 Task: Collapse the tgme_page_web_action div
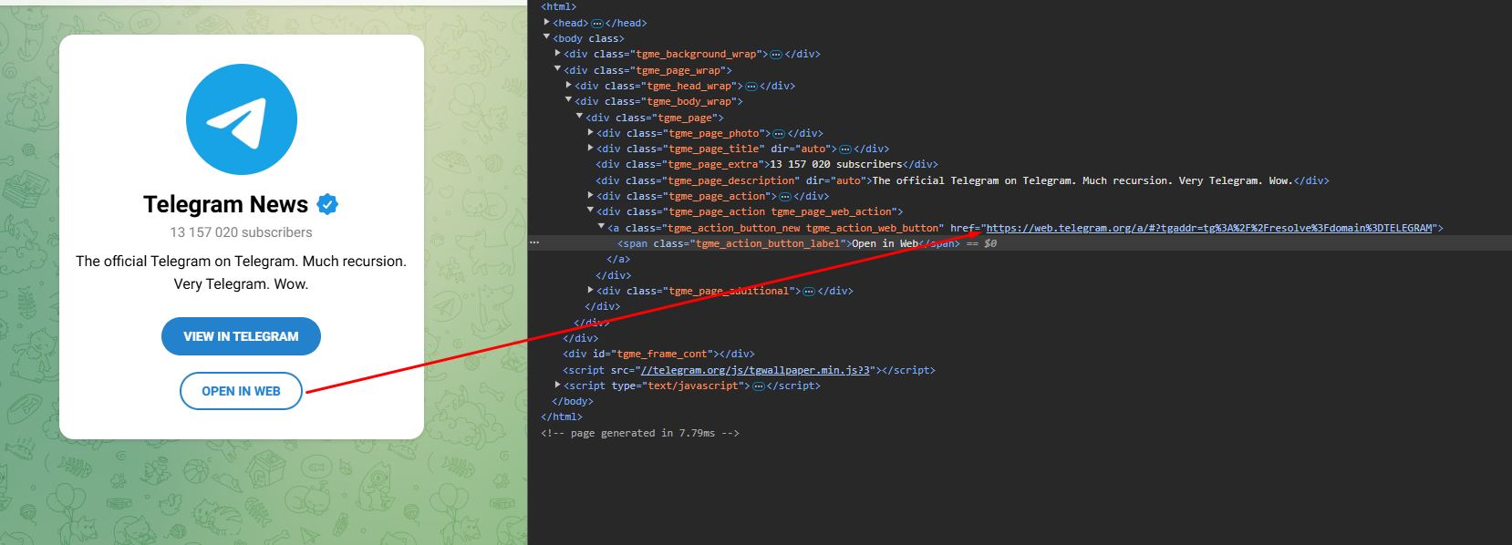591,211
